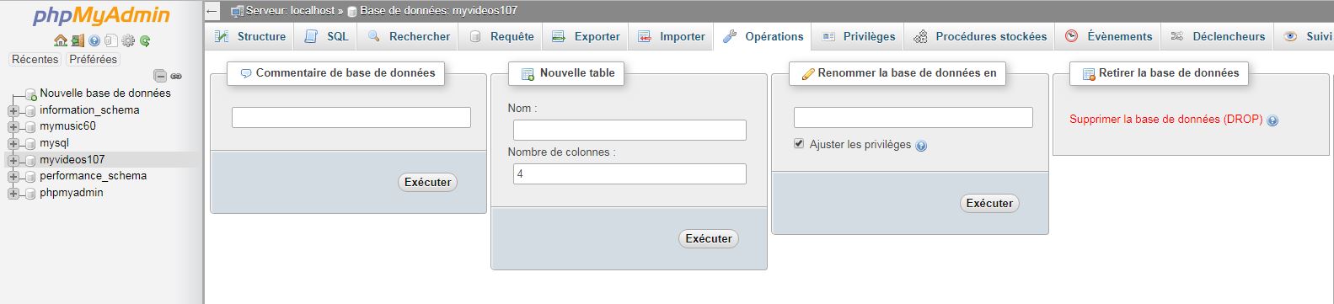Viewport: 1334px width, 304px height.
Task: Open help icon next to DROP database
Action: [x=1272, y=120]
